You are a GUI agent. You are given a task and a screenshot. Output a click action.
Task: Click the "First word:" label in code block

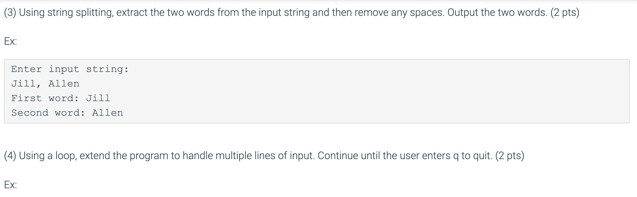[45, 98]
